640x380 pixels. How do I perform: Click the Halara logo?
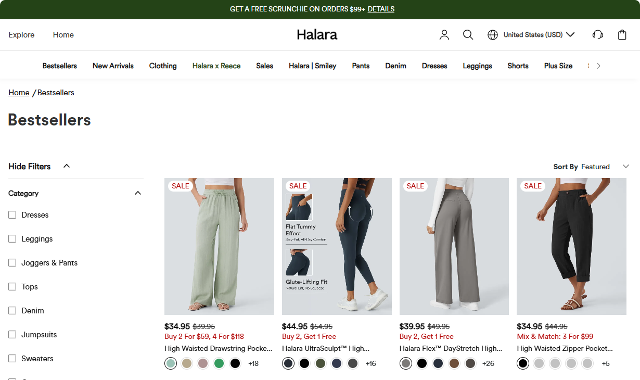click(x=317, y=35)
